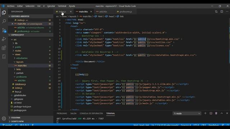Click synchronize changes icon in status bar
The height and width of the screenshot is (129, 230).
[x=16, y=125]
